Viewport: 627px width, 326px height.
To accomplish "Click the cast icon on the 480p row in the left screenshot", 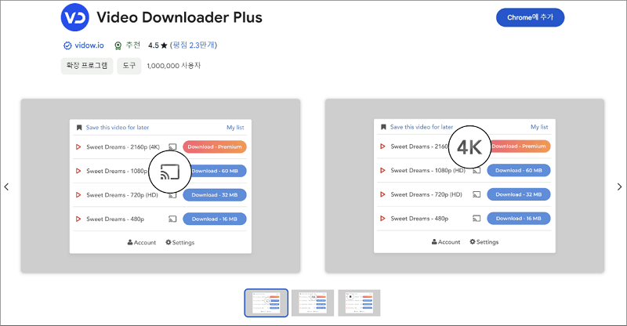I will [172, 219].
